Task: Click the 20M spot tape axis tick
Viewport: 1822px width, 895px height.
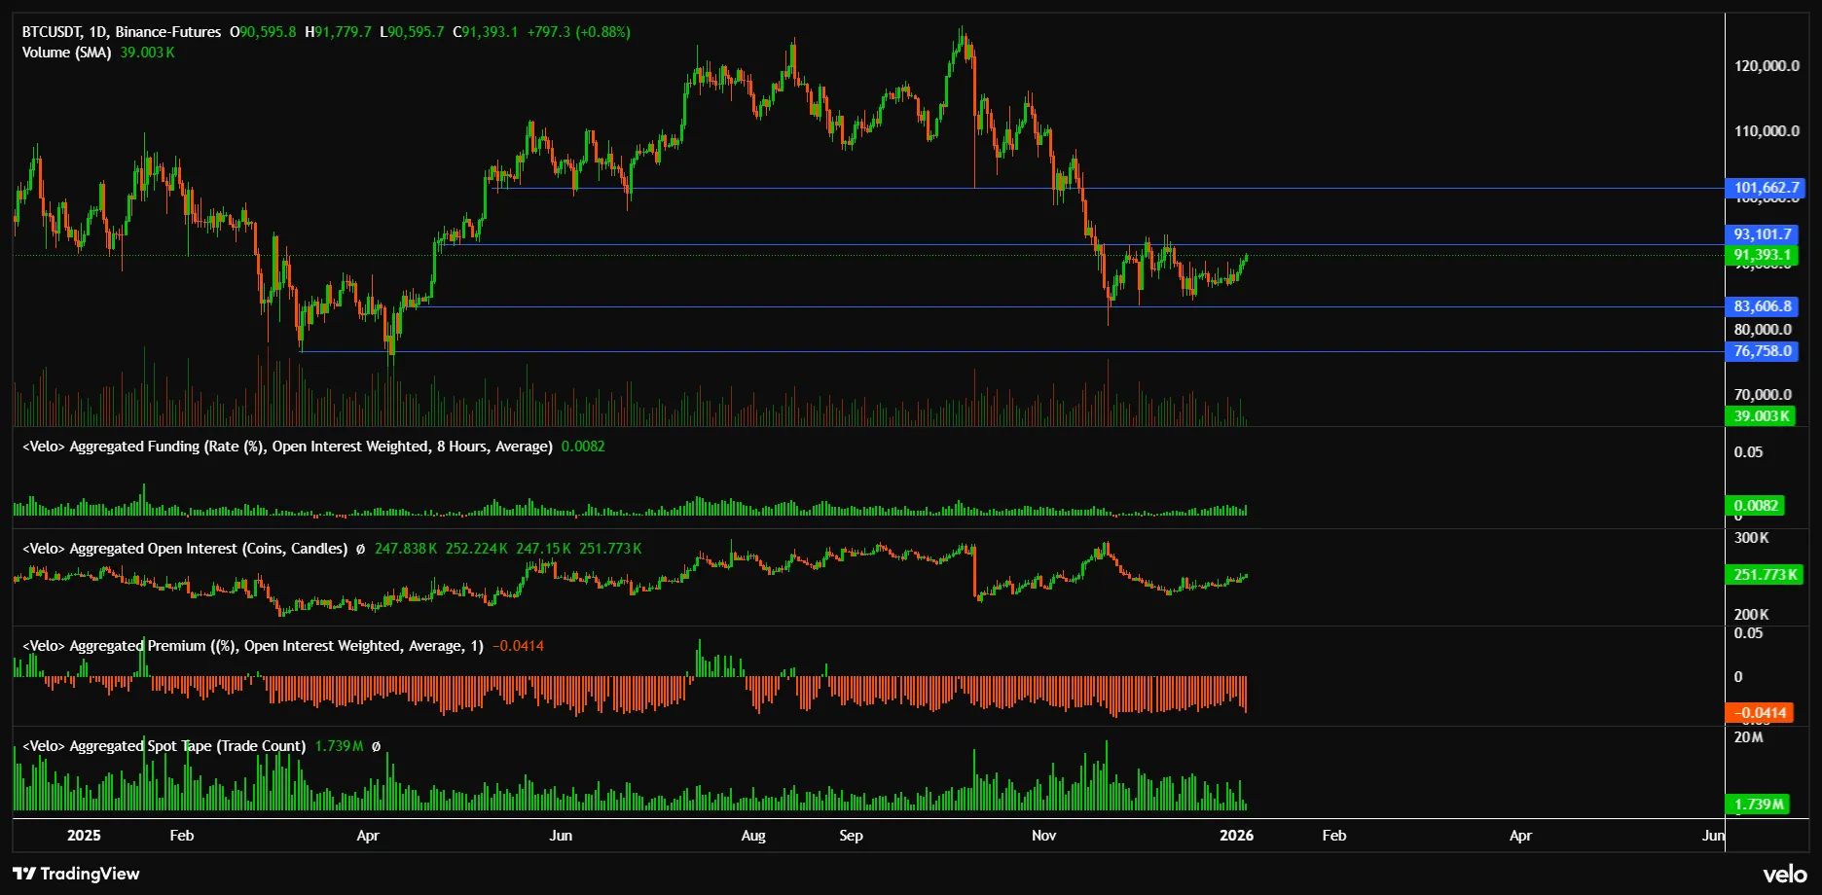Action: pyautogui.click(x=1749, y=737)
